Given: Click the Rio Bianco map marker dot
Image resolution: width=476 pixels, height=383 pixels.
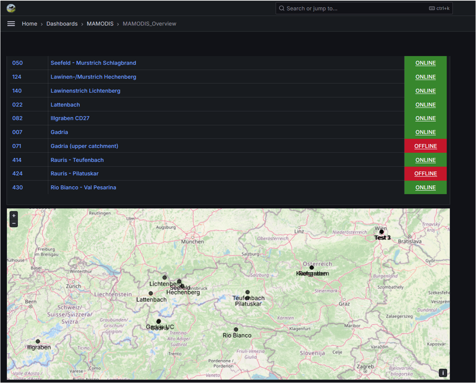Looking at the screenshot, I should tap(236, 329).
